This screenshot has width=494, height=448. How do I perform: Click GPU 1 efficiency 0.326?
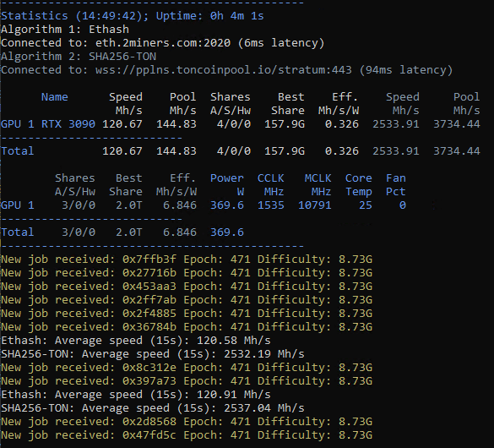click(x=342, y=124)
